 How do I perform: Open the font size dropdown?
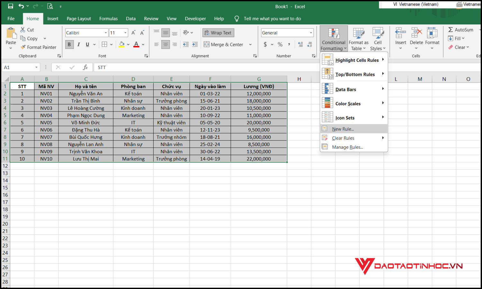click(124, 32)
